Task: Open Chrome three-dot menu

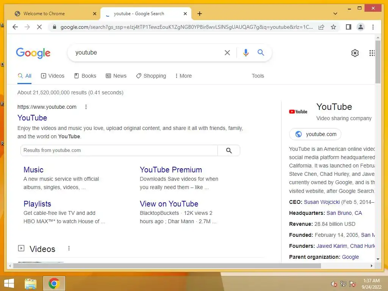Action: (373, 27)
